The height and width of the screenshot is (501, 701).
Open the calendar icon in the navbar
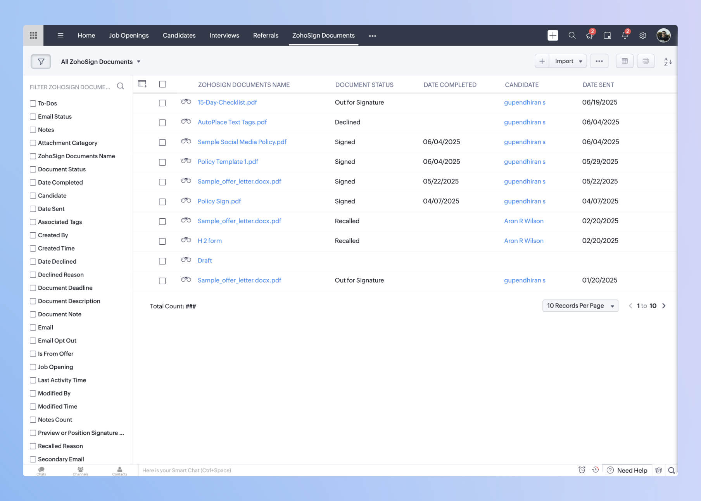coord(608,35)
